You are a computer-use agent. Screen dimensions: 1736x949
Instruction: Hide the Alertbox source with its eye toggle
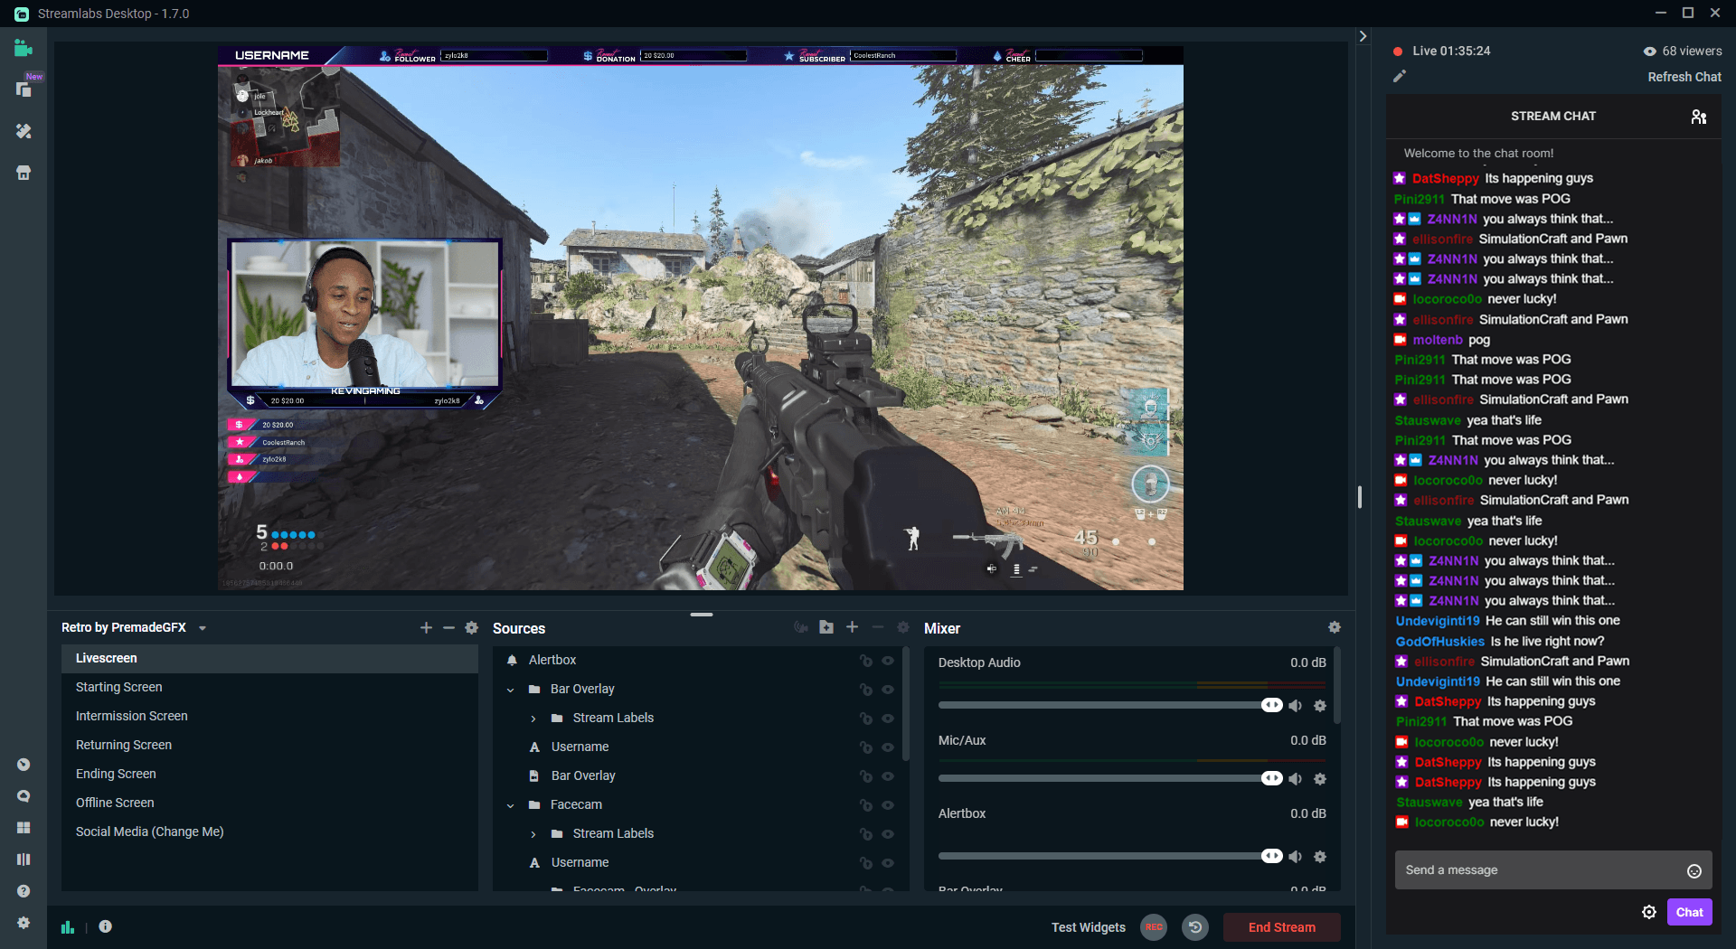tap(889, 661)
